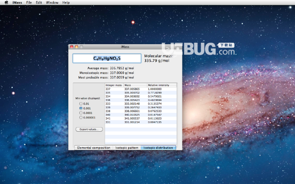This screenshot has height=184, width=295.
Task: Select the row with mass 331.001214
Action: pos(141,122)
